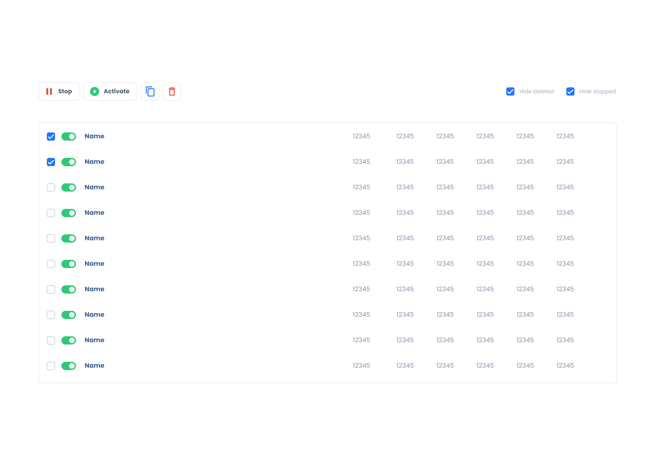Open the third row's Name entry
Viewport: 655px width, 466px height.
[95, 187]
